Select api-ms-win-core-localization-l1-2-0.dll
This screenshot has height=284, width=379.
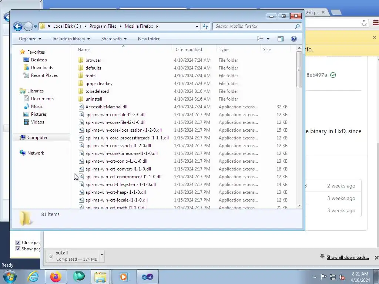coord(124,130)
